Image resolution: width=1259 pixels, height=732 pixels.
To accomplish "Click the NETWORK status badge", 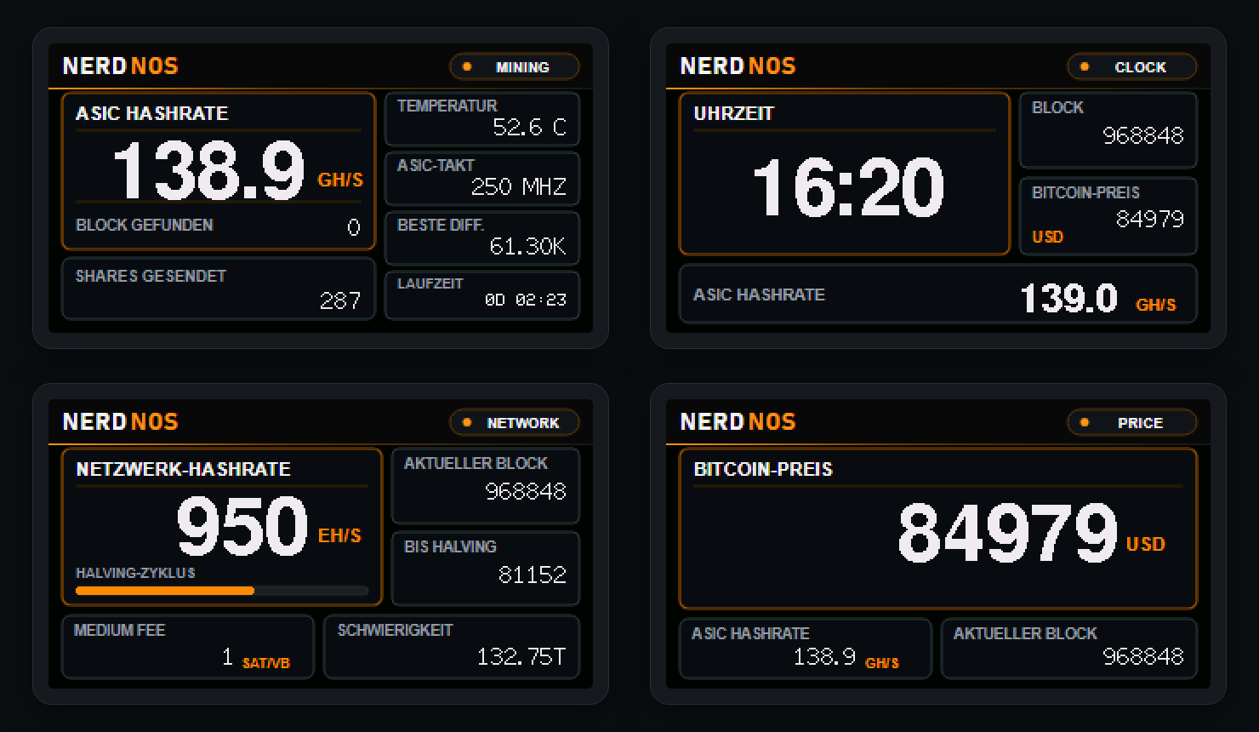I will tap(515, 422).
